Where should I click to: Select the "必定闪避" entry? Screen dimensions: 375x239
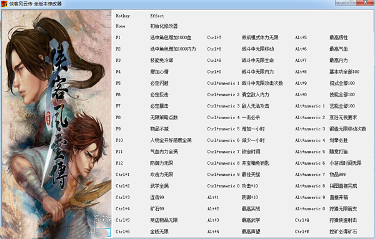159,83
